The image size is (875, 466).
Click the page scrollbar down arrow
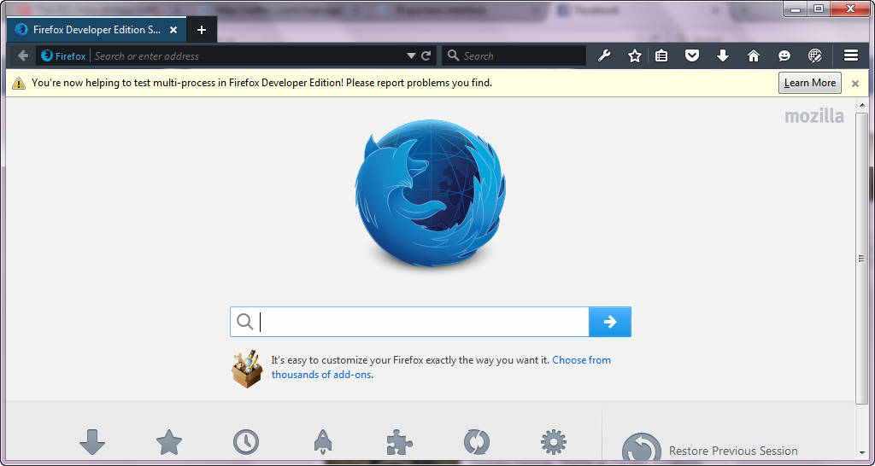click(862, 453)
